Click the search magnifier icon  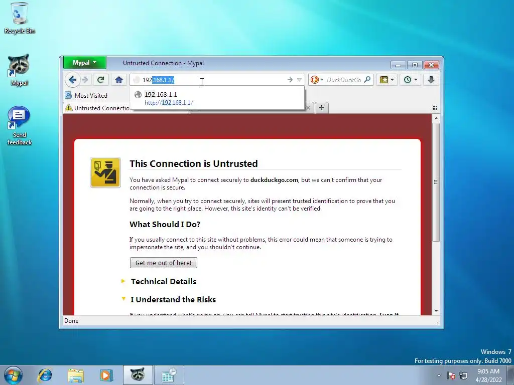tap(367, 80)
